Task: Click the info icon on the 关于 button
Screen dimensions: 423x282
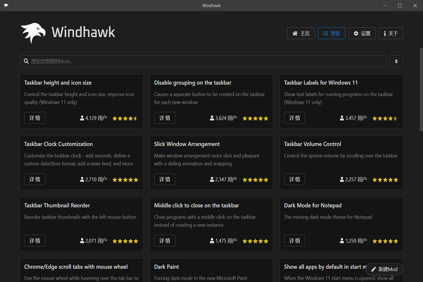Action: (385, 33)
